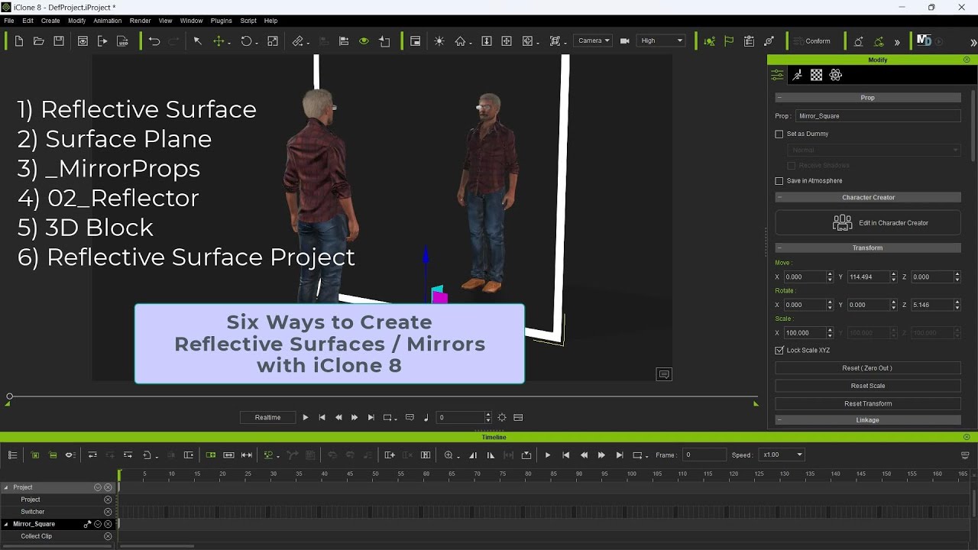The image size is (978, 550).
Task: Click the Reset ( Zero Out ) button
Action: point(868,368)
